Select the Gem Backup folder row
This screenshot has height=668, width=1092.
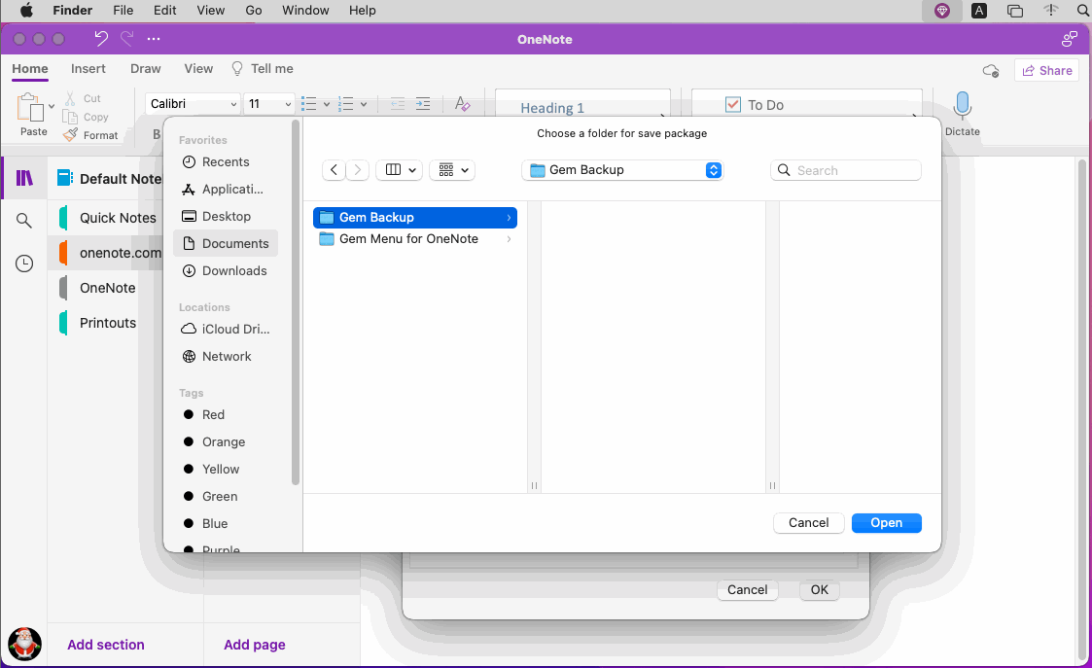coord(415,218)
